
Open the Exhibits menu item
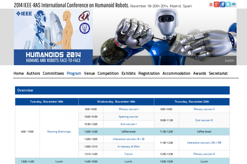(129, 73)
